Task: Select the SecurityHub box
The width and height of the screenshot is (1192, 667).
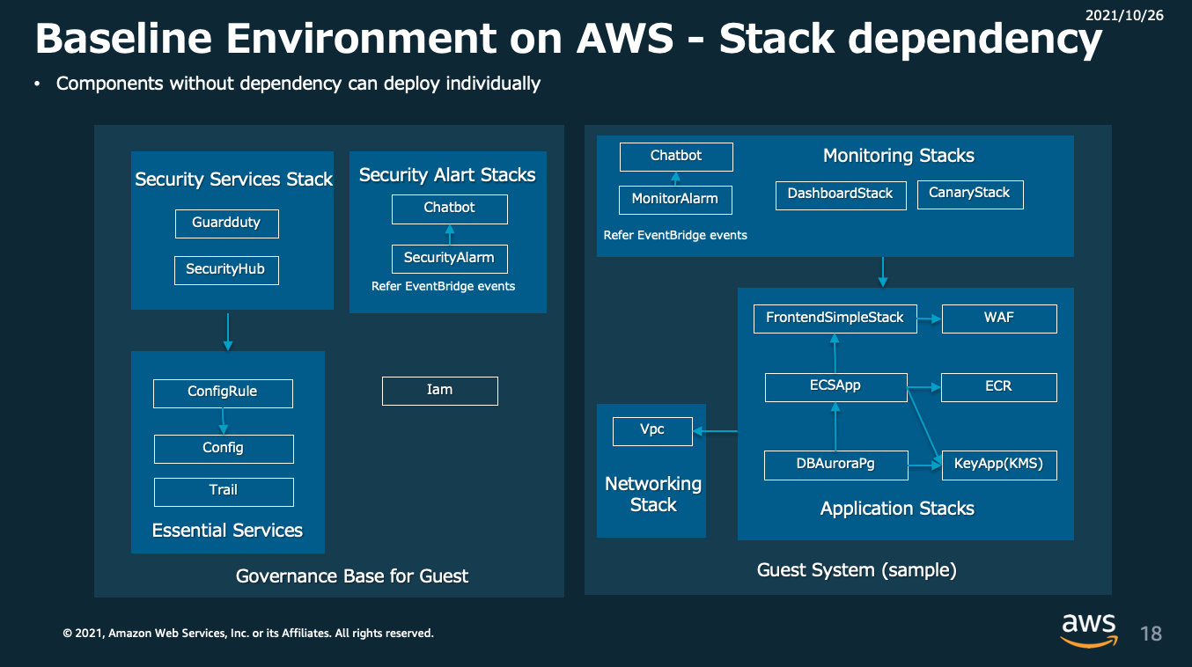Action: click(225, 270)
